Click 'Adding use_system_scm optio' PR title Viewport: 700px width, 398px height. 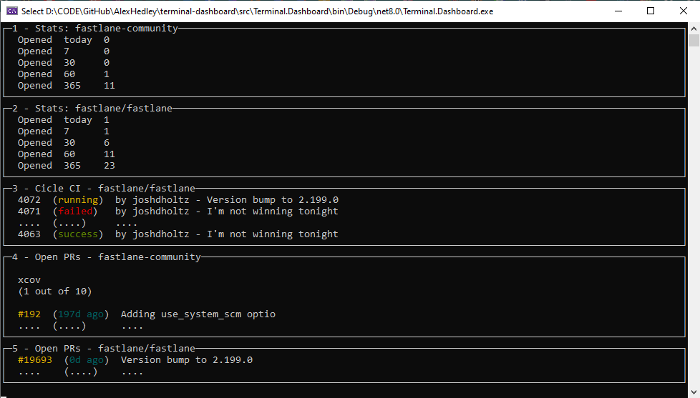coord(198,314)
